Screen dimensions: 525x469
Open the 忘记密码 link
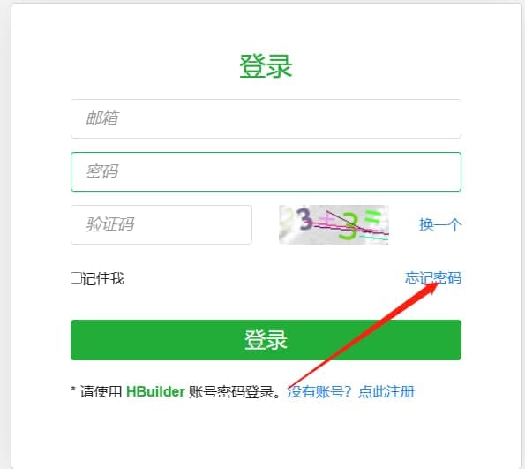pyautogui.click(x=433, y=277)
